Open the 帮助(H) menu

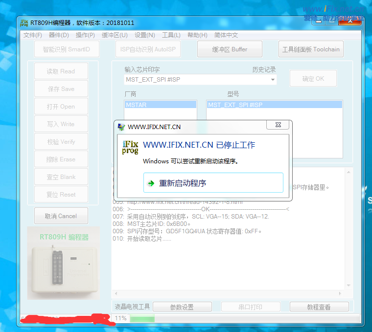[x=197, y=35]
